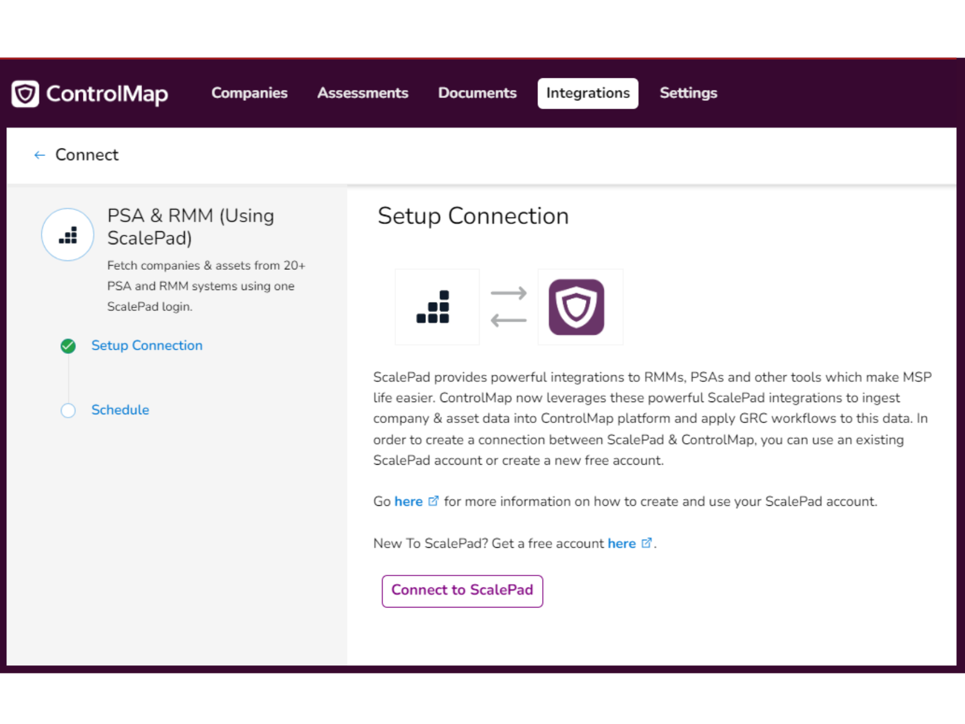This screenshot has width=965, height=724.
Task: Click the external link icon after the first here
Action: pyautogui.click(x=433, y=501)
